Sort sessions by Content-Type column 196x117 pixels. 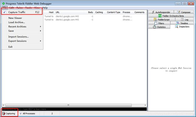pyautogui.click(x=113, y=12)
